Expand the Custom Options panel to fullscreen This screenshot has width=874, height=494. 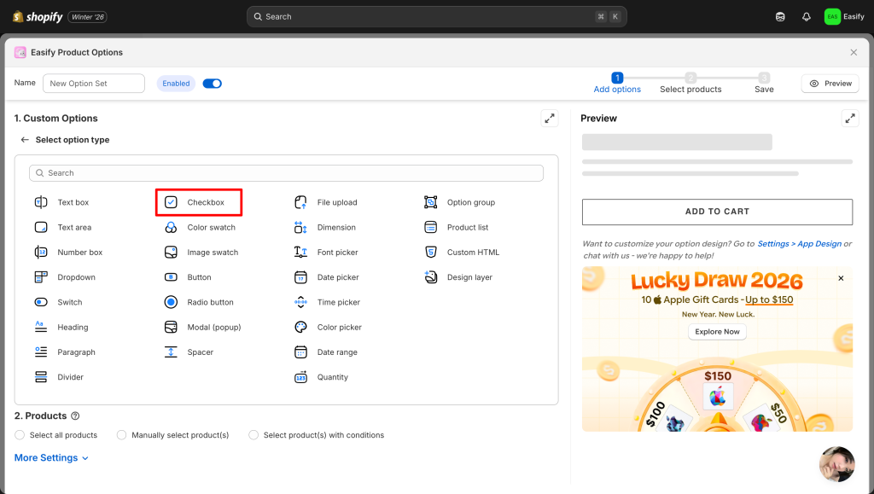click(550, 119)
